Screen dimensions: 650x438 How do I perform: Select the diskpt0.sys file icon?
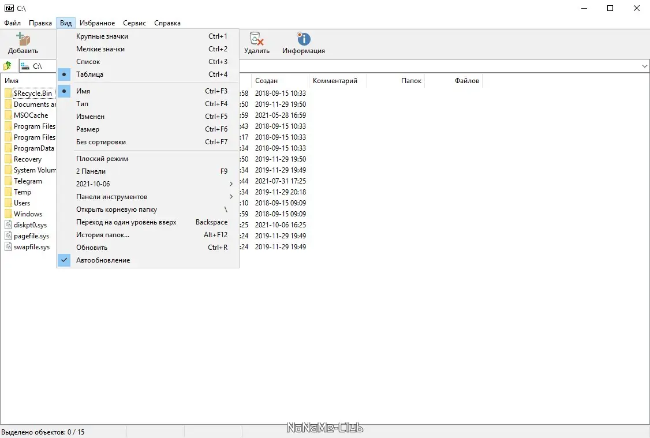(x=8, y=225)
